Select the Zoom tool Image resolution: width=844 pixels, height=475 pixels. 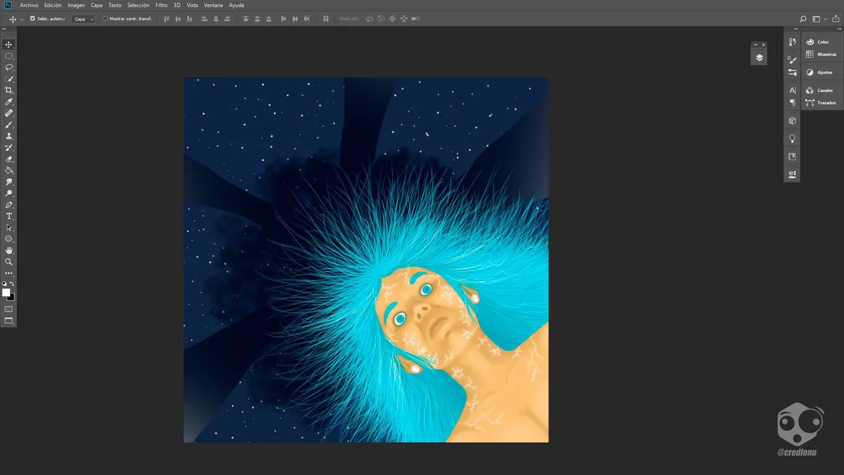pyautogui.click(x=9, y=262)
